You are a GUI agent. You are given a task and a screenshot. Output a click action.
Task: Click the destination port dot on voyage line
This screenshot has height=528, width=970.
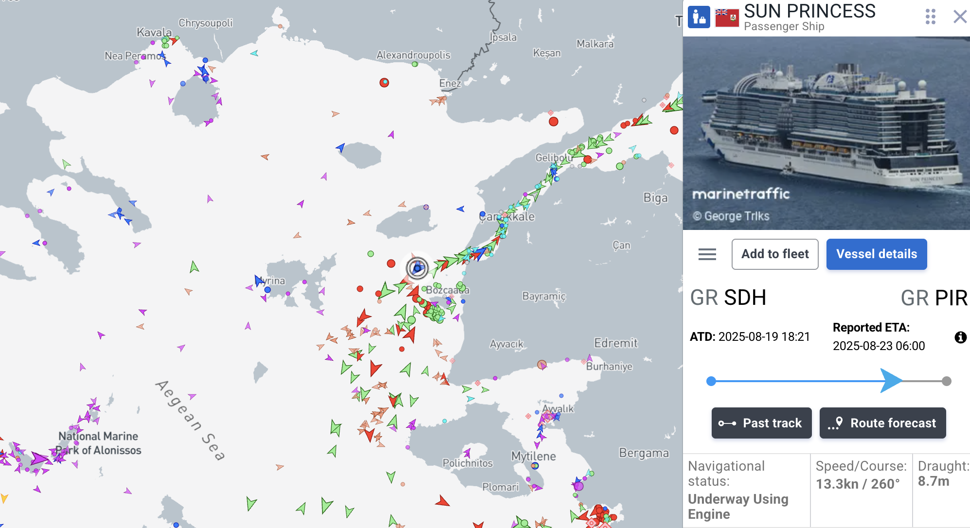(x=946, y=381)
